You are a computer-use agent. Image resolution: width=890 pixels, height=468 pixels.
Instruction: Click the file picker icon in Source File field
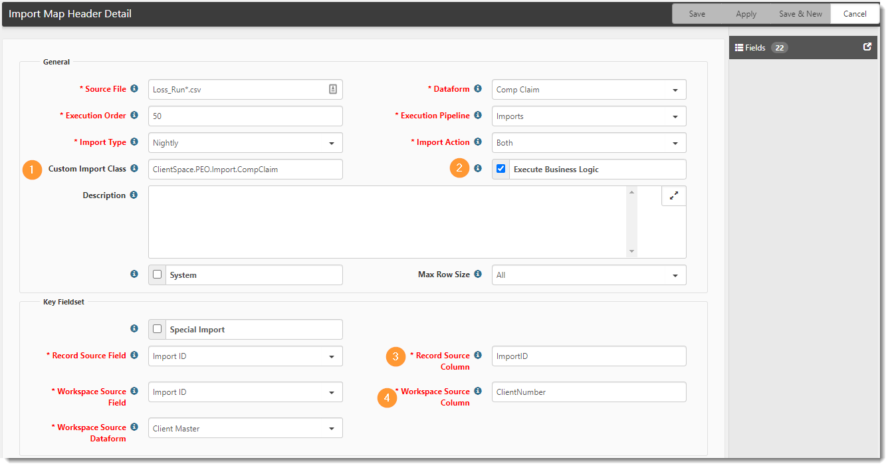[x=333, y=89]
